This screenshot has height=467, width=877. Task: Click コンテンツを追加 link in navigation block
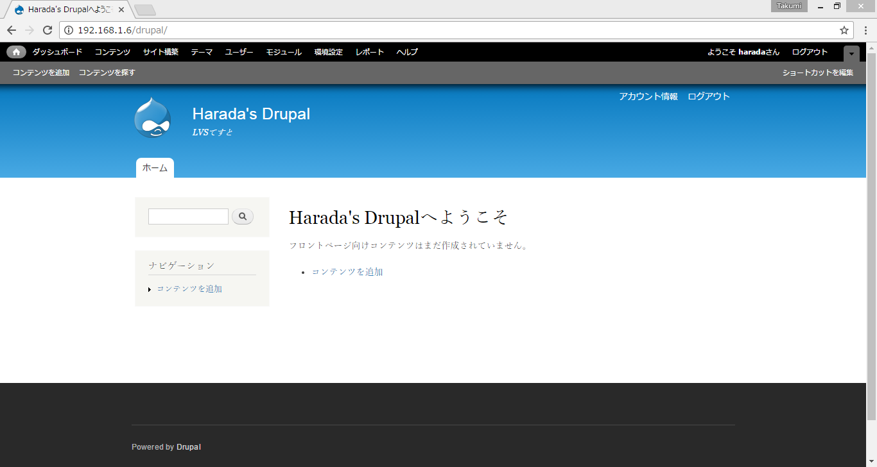point(189,289)
